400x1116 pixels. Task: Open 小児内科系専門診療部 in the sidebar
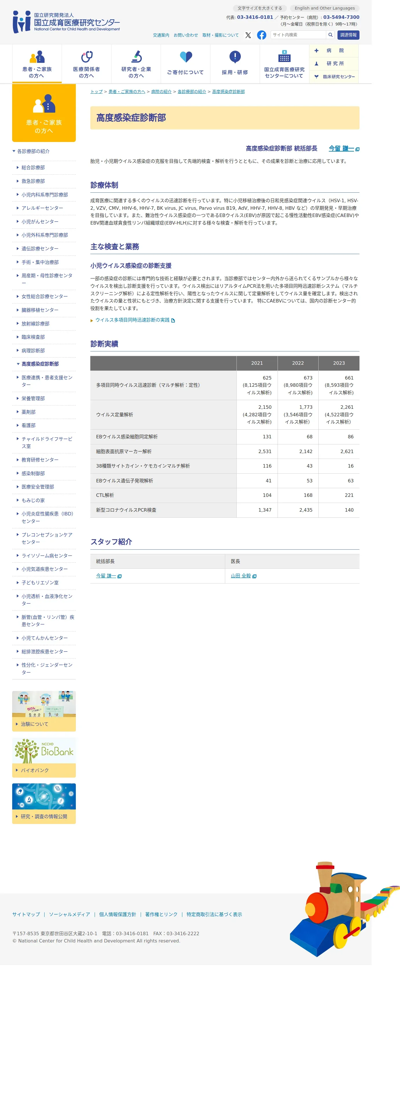pyautogui.click(x=45, y=194)
